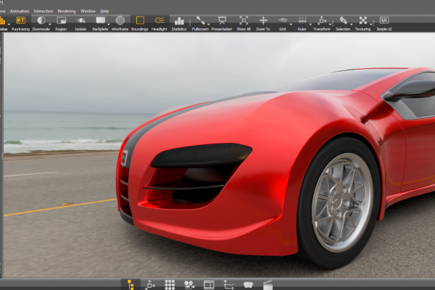Turn on Boundings display
Screen dimensions: 435x290
(x=140, y=21)
